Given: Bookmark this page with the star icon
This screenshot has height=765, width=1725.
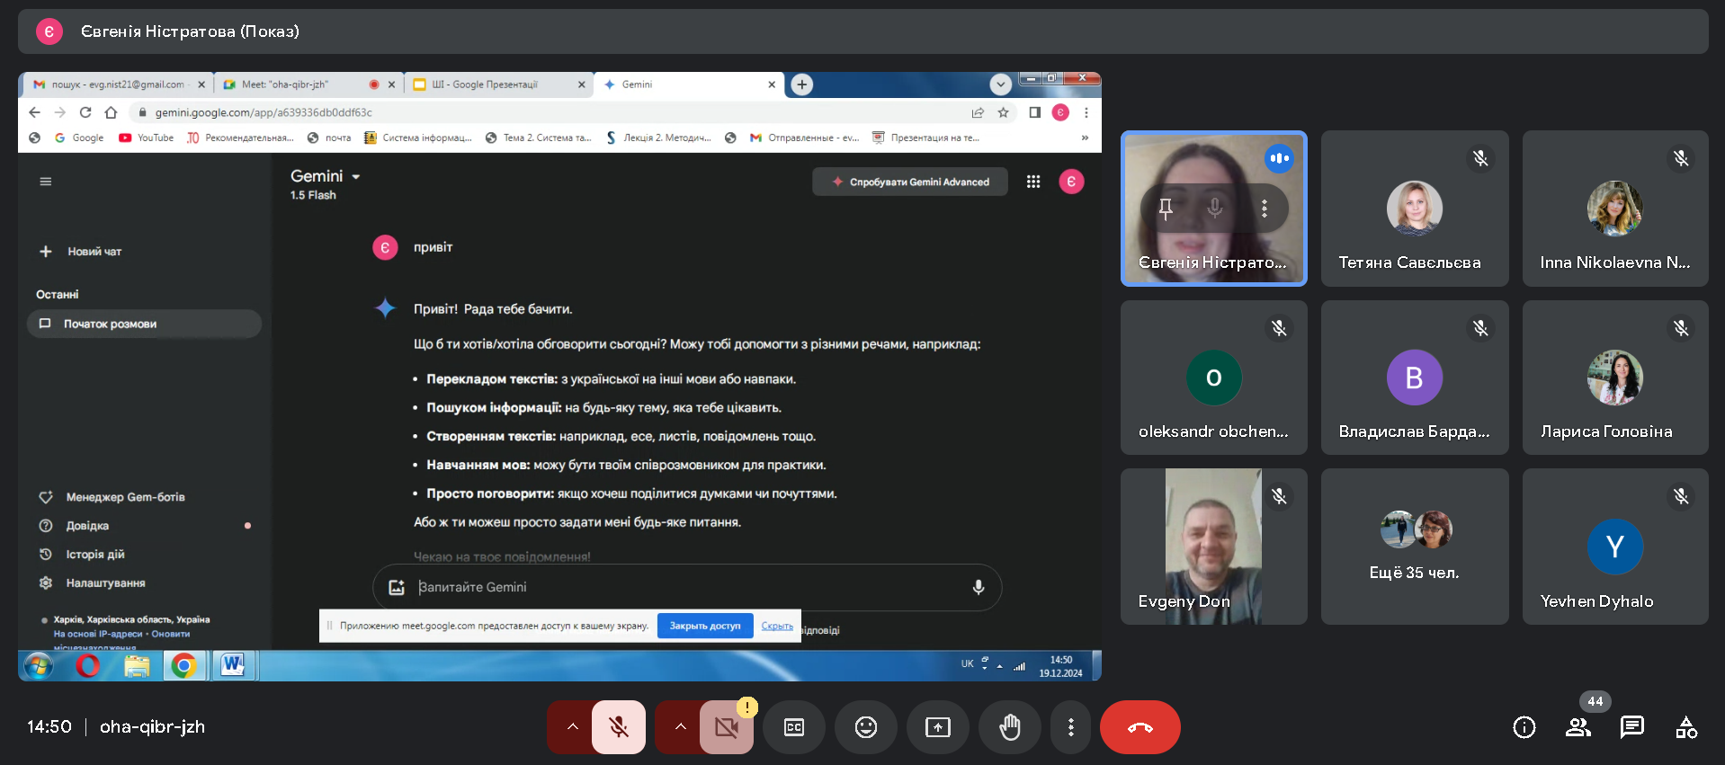Looking at the screenshot, I should (1003, 112).
